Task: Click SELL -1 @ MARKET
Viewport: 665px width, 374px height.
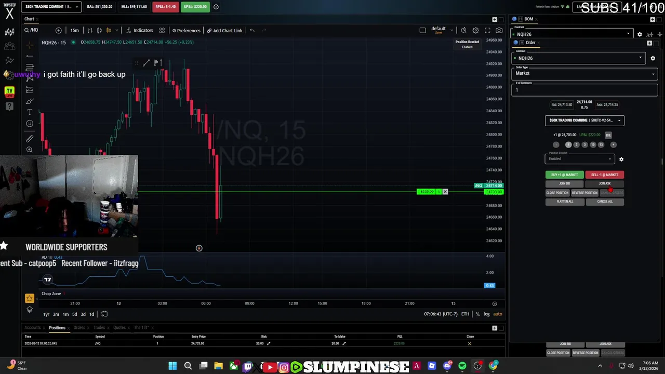Action: pos(605,175)
